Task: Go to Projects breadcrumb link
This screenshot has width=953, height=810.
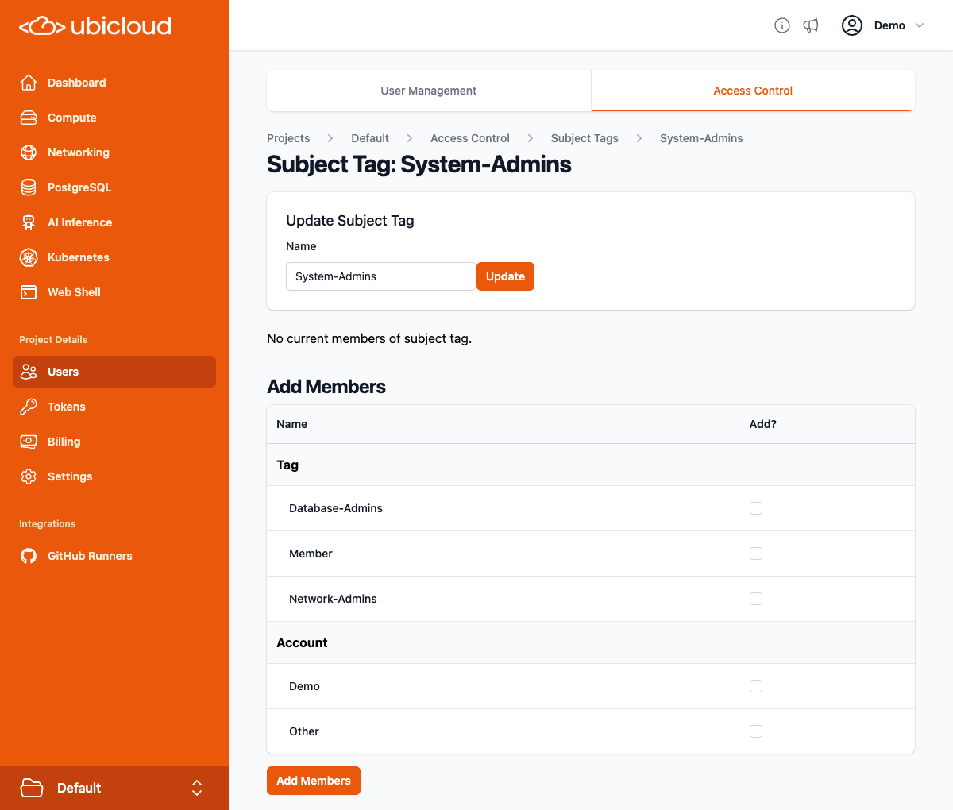Action: click(x=288, y=138)
